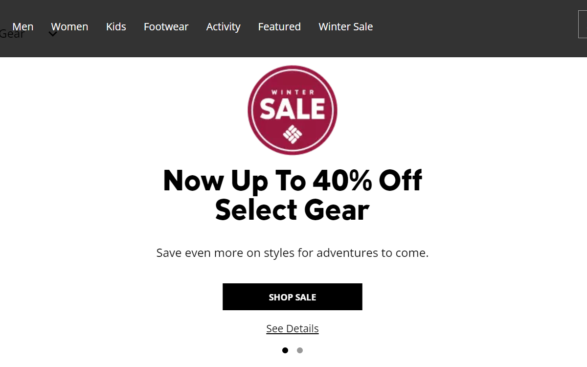The width and height of the screenshot is (587, 367).
Task: Open the Women navigation menu
Action: click(x=69, y=26)
